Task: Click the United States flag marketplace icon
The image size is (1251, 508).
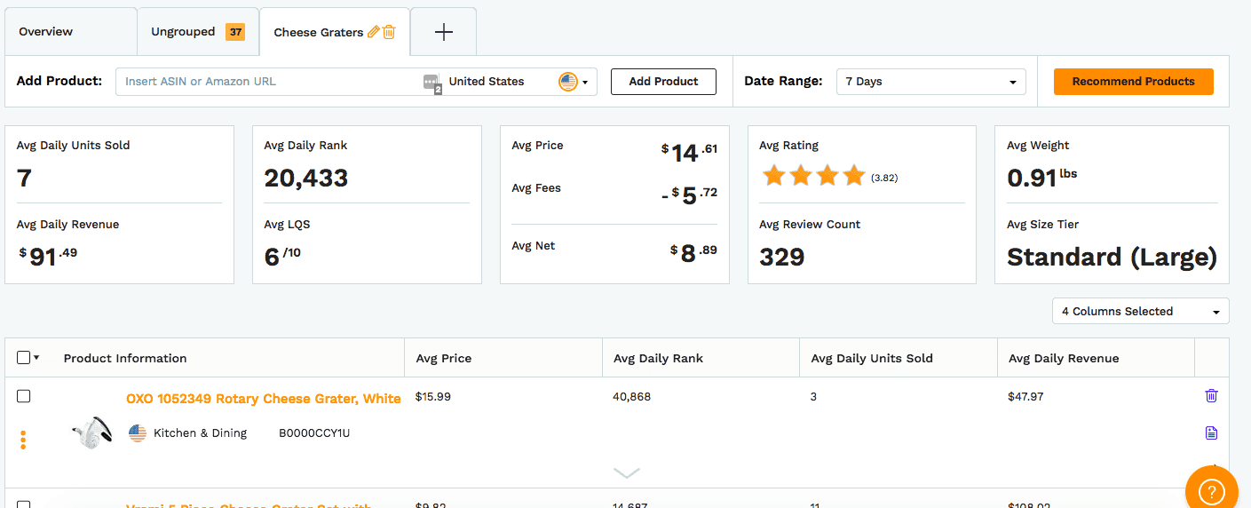Action: (568, 82)
